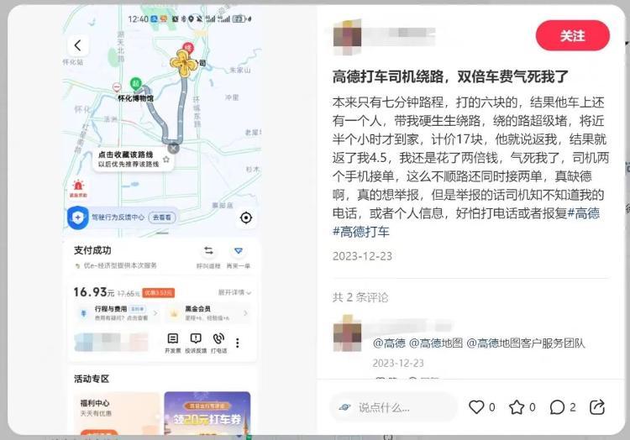Click the 说点什么 comment input field

[394, 407]
